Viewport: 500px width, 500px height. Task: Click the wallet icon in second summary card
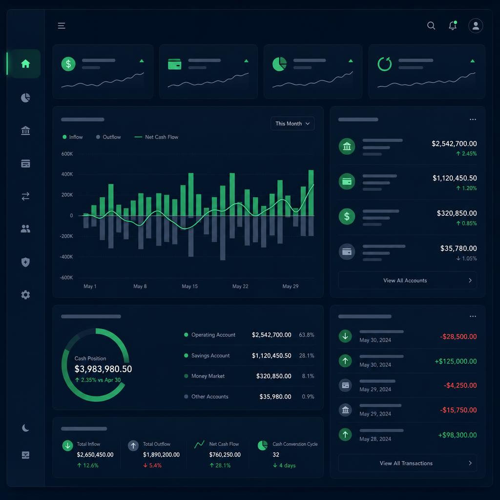pyautogui.click(x=174, y=64)
